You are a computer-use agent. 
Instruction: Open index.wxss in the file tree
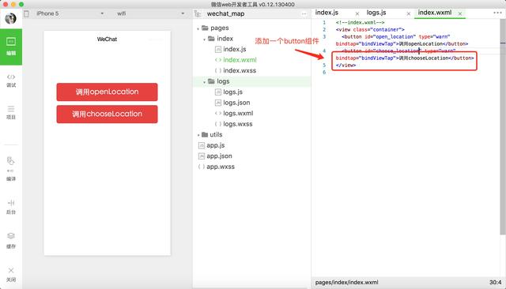[240, 70]
